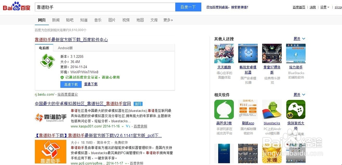The width and height of the screenshot is (342, 165).
Task: Switch to the 音乐 tab
Action: pyautogui.click(x=98, y=20)
